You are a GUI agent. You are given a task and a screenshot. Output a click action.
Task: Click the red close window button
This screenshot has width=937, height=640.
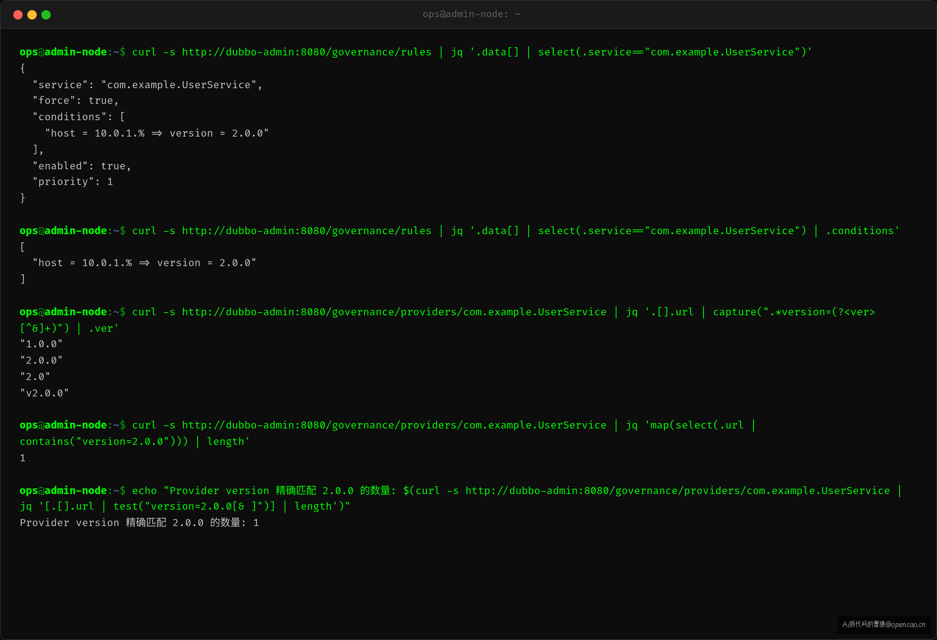pos(18,15)
